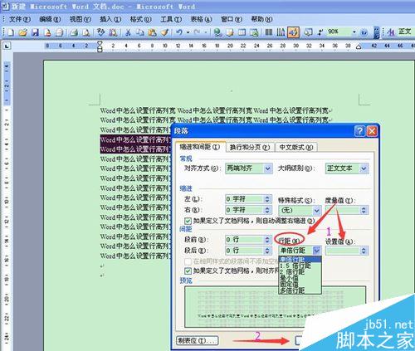
Task: Expand the toolbar options chevron
Action: [x=377, y=32]
